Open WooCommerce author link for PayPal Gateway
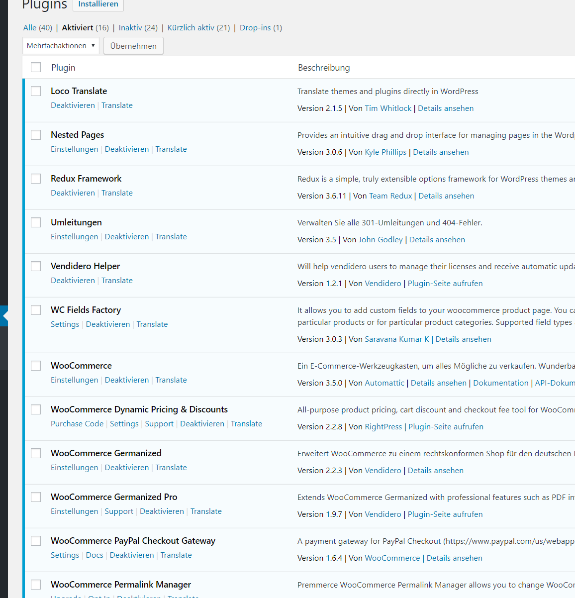This screenshot has height=598, width=575. [x=392, y=558]
